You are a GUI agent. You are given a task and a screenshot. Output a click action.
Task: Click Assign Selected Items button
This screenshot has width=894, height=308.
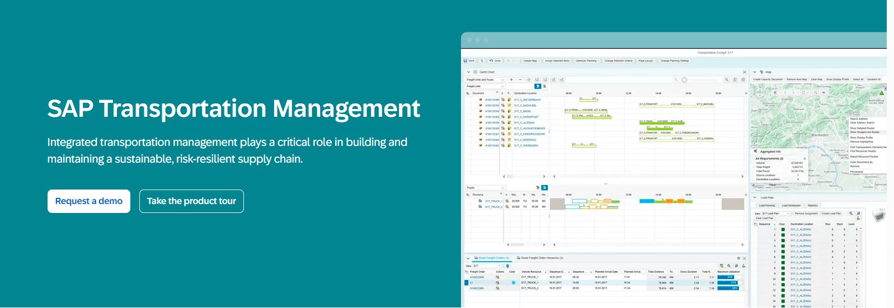[x=557, y=60]
